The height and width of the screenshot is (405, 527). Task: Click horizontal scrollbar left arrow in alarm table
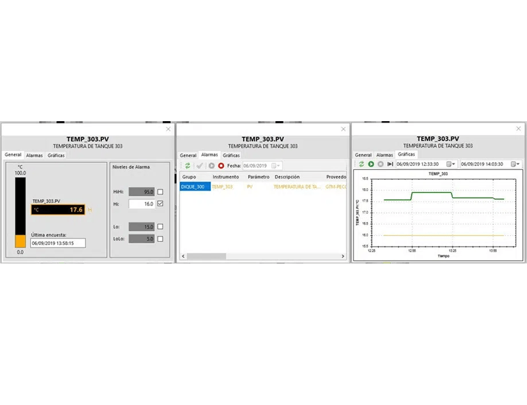[x=183, y=256]
